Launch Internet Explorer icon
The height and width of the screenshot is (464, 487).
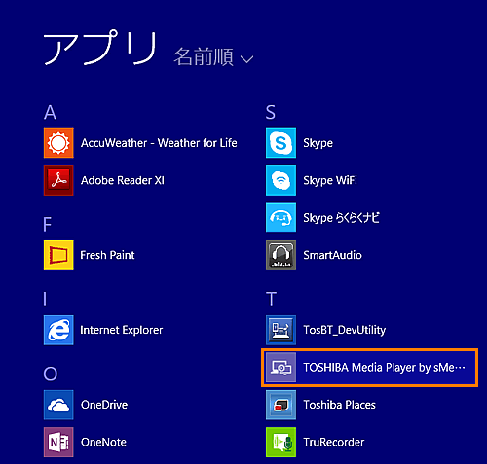tap(58, 330)
